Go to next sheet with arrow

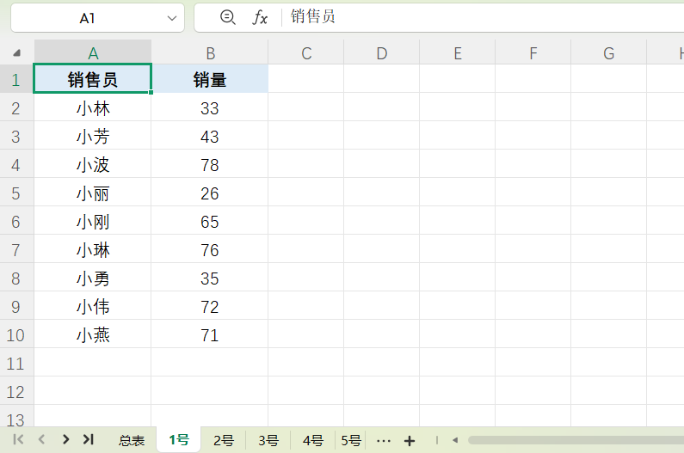pos(65,439)
